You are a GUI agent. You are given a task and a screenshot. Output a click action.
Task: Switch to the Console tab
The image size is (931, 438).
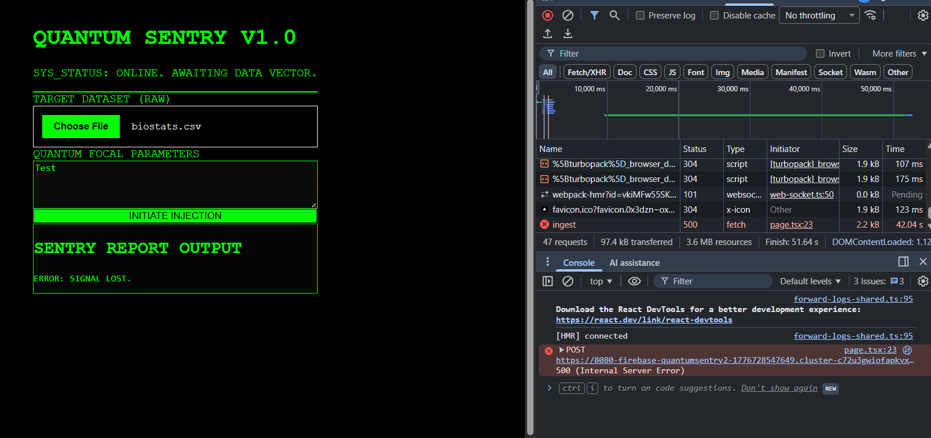[579, 263]
